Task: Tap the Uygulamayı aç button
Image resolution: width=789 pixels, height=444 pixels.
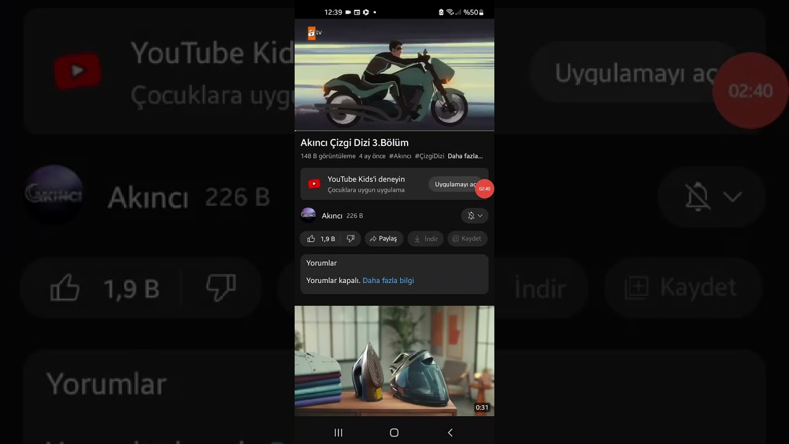Action: pos(455,184)
